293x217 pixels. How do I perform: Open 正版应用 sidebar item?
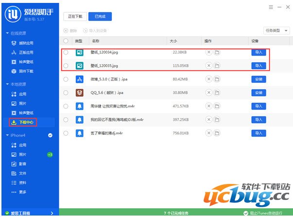tap(22, 53)
